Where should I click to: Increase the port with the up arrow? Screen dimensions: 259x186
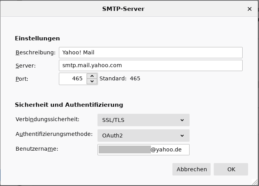92,76
